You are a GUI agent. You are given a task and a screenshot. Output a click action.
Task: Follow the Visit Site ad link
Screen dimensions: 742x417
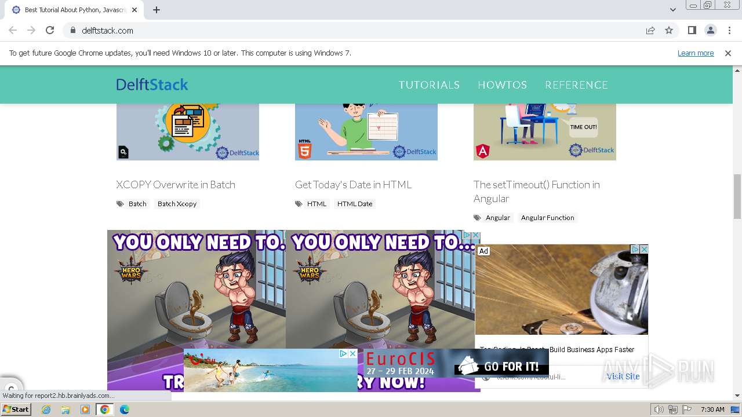click(623, 376)
